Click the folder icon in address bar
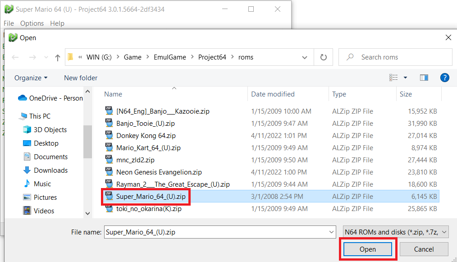 (70, 57)
